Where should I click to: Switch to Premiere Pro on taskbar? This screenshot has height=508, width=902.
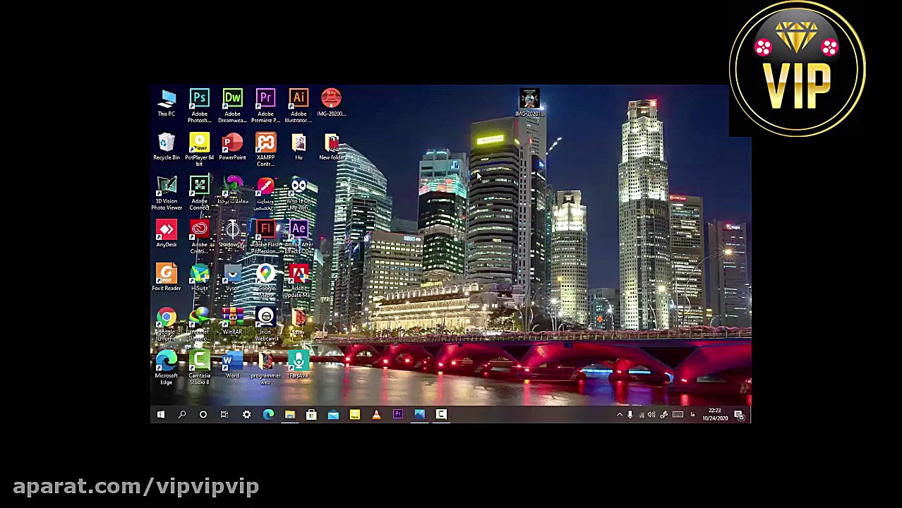coord(398,414)
